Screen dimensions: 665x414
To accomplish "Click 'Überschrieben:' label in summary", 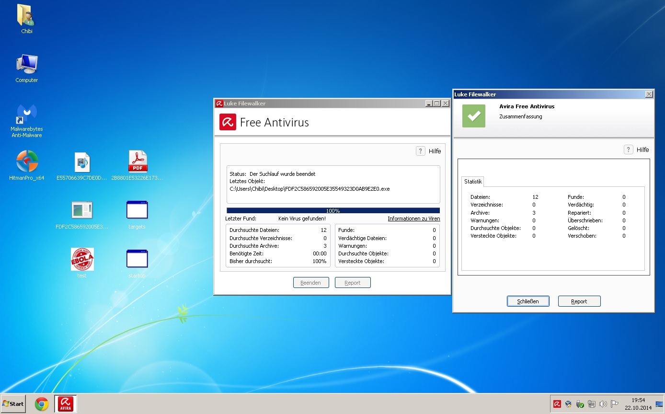I will coord(585,220).
